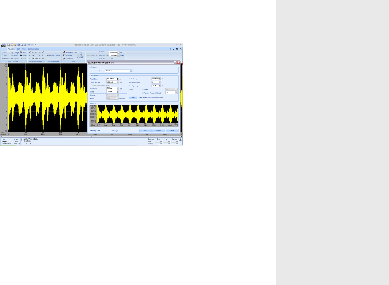This screenshot has height=285, width=389.
Task: Click the ribbon help icon
Action: click(170, 49)
